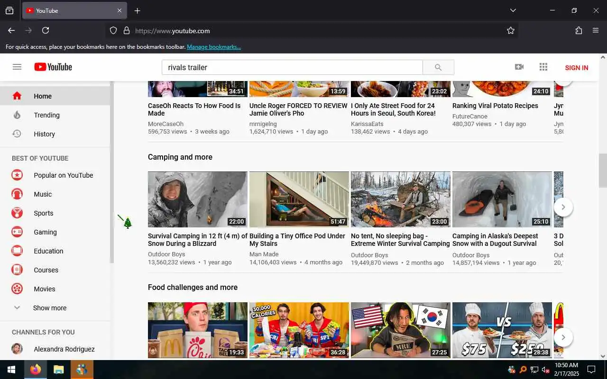This screenshot has height=379, width=607.
Task: Open the Windows notification center
Action: coord(591,370)
